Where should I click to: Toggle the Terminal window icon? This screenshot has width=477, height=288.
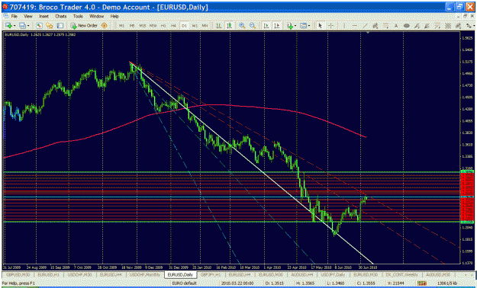pos(60,26)
